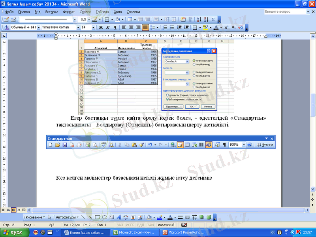Toggle ИСПР track changes indicator

click(128, 225)
